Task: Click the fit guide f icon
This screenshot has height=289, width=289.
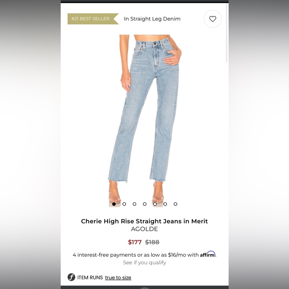Action: [x=71, y=277]
